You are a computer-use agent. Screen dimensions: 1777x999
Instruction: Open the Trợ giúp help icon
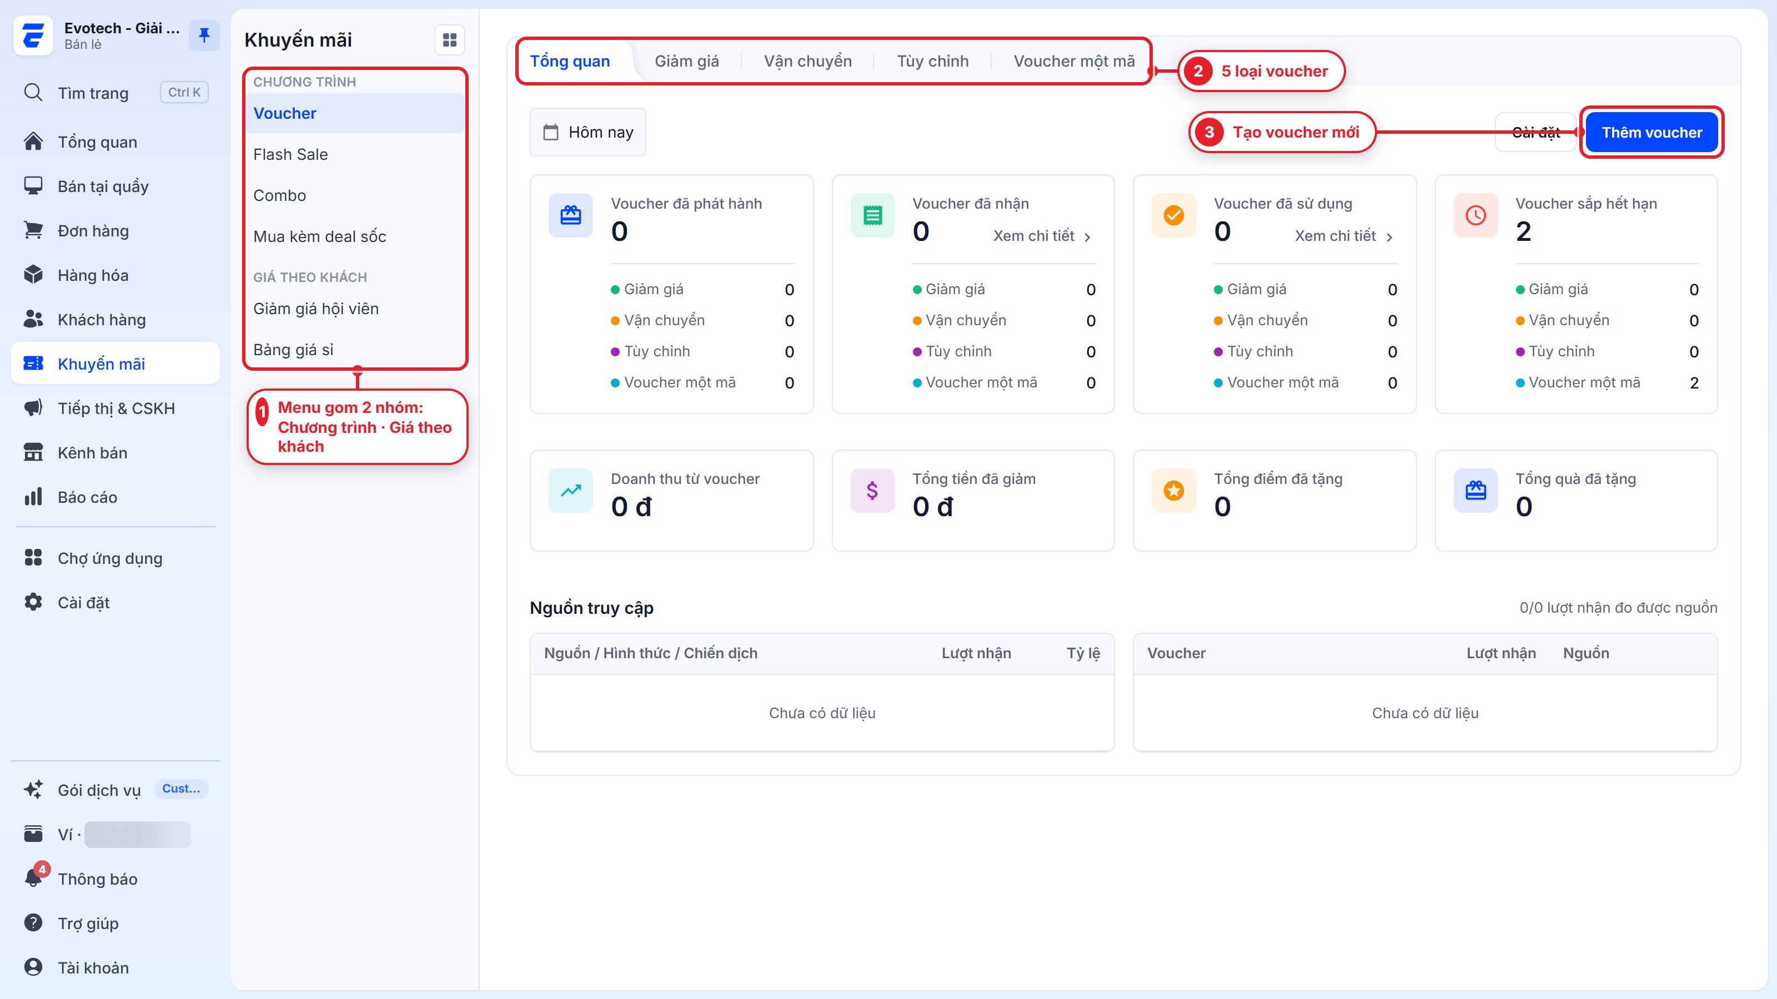click(x=33, y=922)
